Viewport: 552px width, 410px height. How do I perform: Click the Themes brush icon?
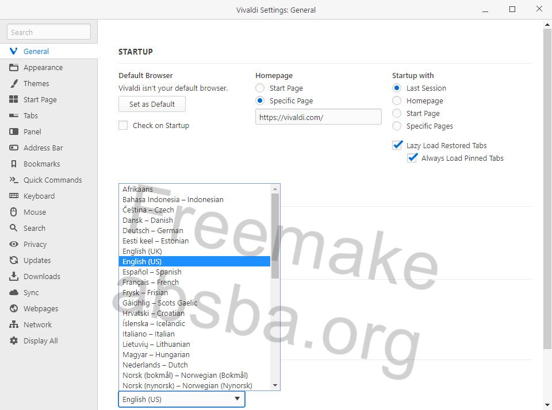point(13,83)
